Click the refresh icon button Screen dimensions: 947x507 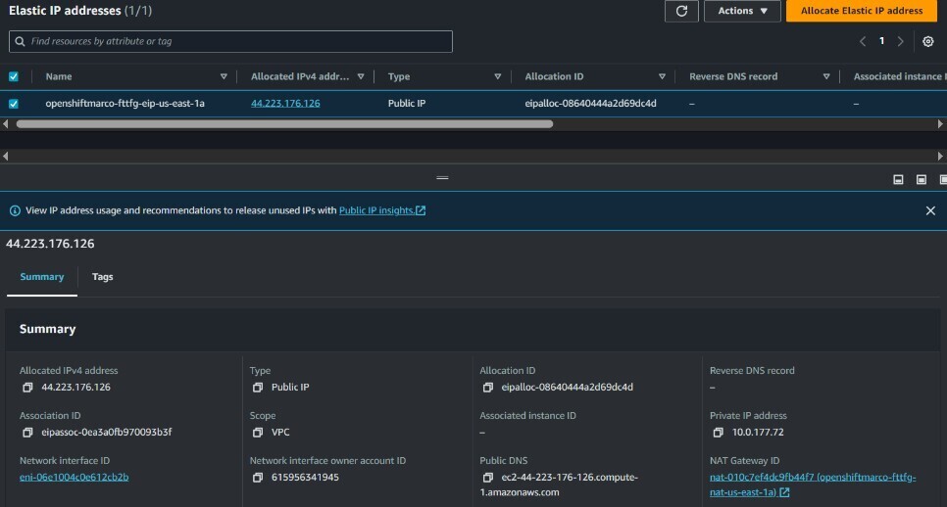680,11
